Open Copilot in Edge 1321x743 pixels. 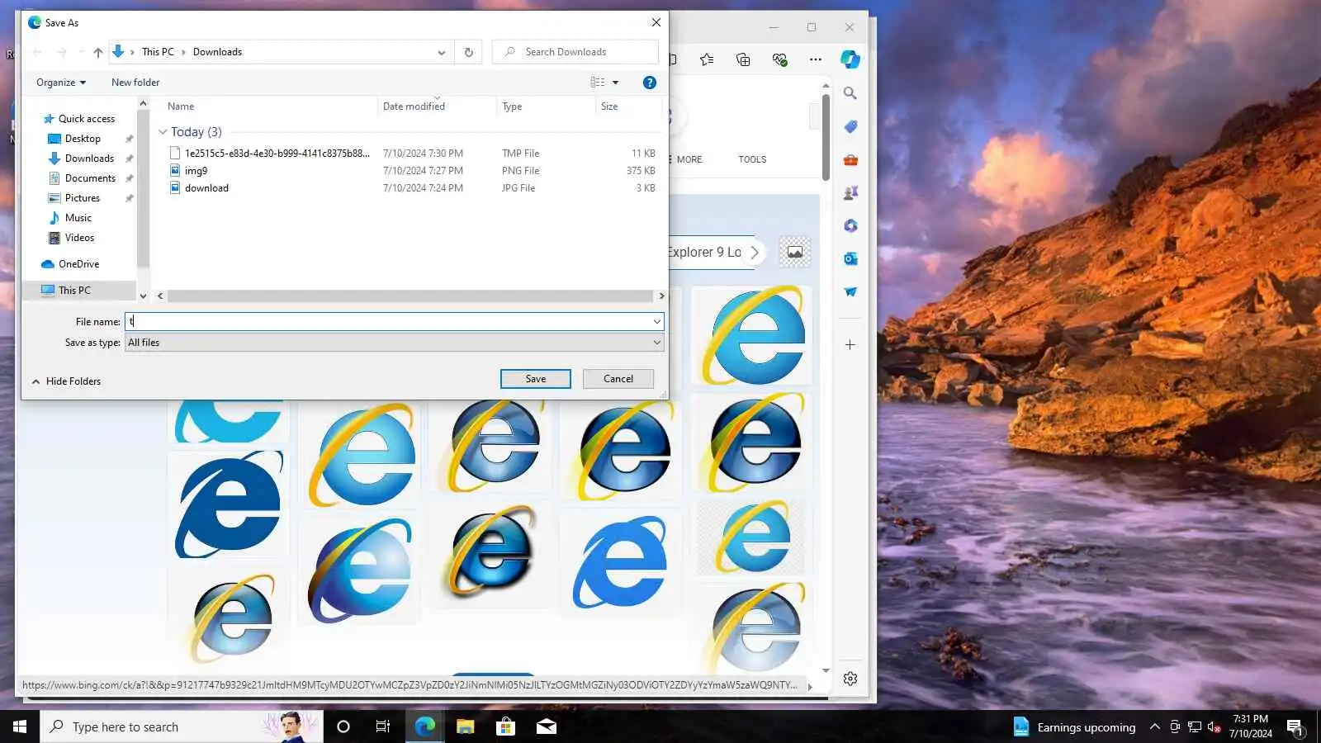coord(850,59)
